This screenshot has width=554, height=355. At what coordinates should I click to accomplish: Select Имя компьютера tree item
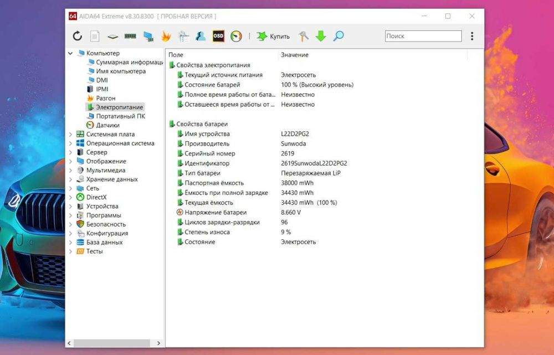[116, 71]
